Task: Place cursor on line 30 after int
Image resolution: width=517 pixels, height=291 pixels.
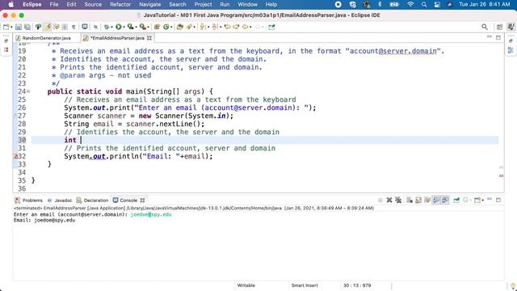Action: (x=81, y=140)
